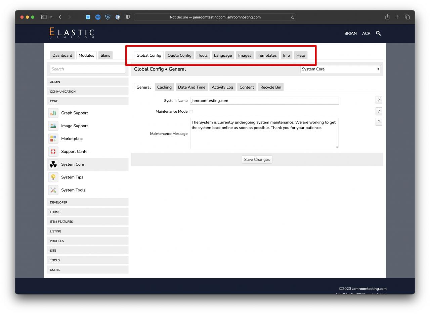This screenshot has width=430, height=314.
Task: Open the Image Support module icon
Action: [53, 126]
